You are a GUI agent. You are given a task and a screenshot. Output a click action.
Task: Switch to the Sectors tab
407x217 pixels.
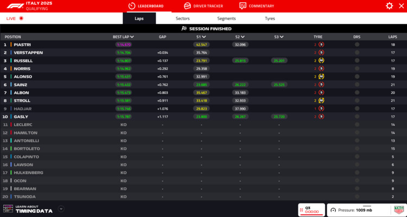coord(182,18)
